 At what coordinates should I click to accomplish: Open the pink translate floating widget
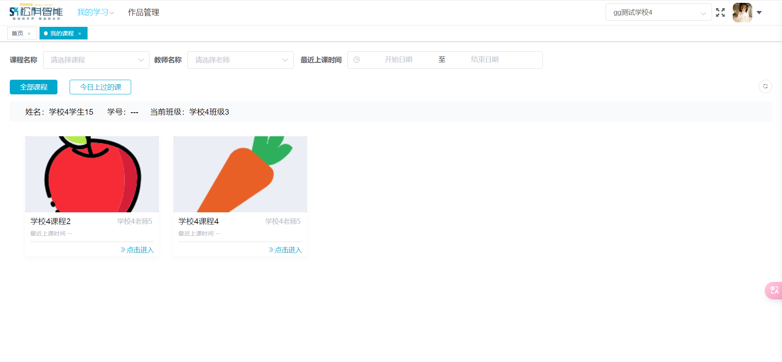(x=774, y=290)
